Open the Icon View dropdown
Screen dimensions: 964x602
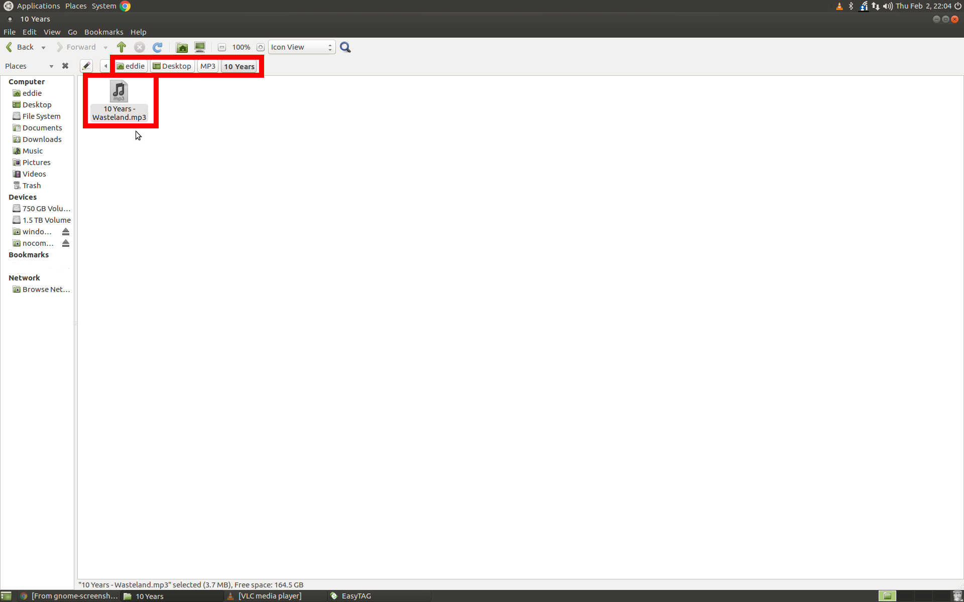[x=301, y=47]
